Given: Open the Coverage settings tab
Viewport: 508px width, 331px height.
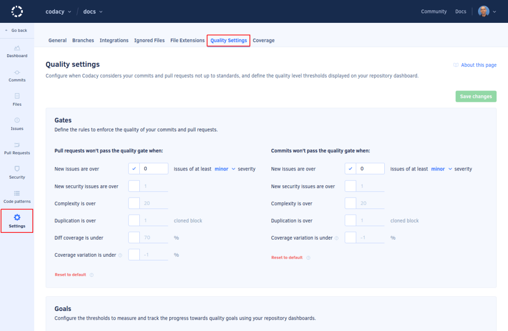Looking at the screenshot, I should (x=264, y=40).
